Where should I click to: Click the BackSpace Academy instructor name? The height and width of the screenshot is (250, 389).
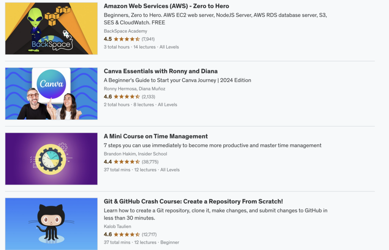[x=125, y=31]
